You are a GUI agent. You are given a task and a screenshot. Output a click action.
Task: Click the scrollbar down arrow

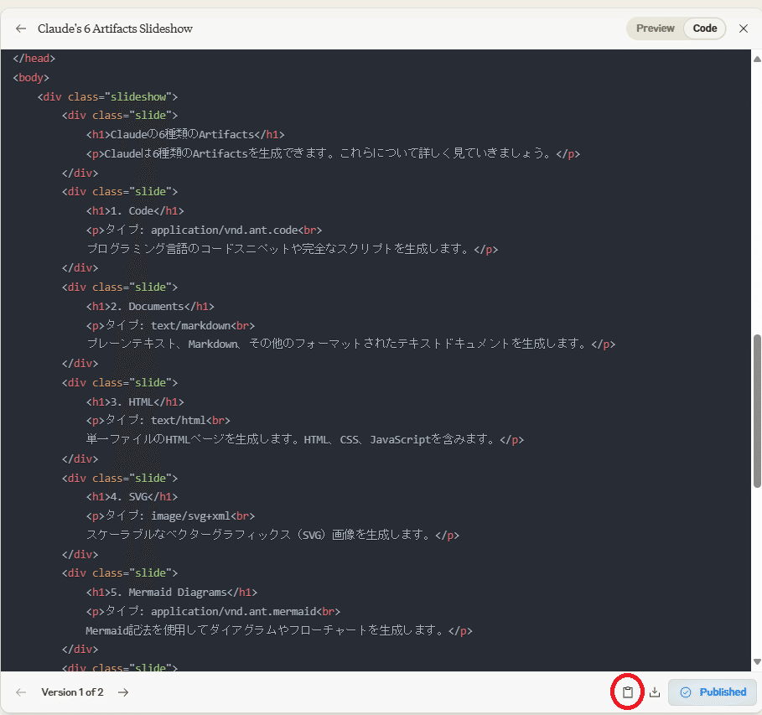757,661
